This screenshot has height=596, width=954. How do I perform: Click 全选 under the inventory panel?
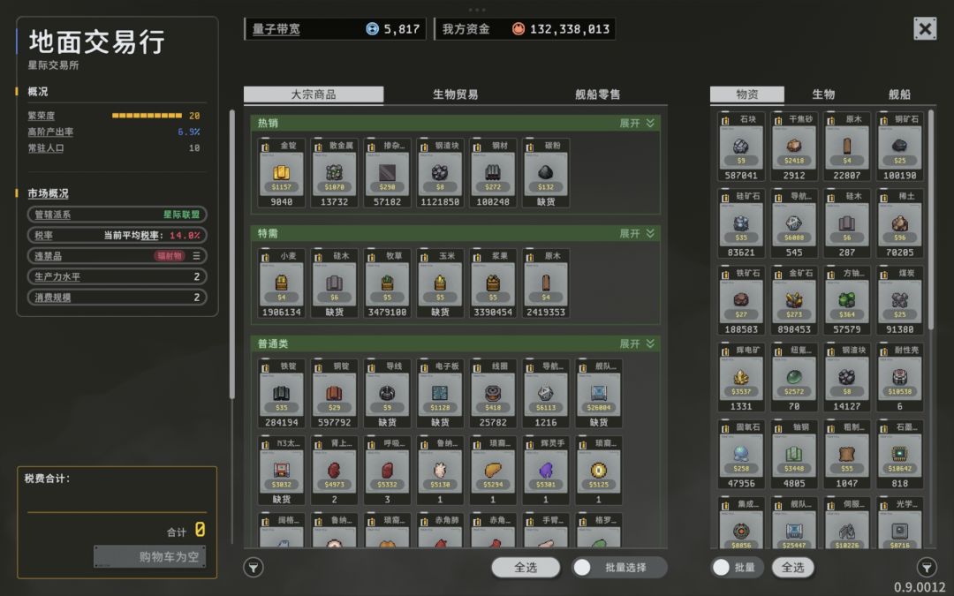792,568
